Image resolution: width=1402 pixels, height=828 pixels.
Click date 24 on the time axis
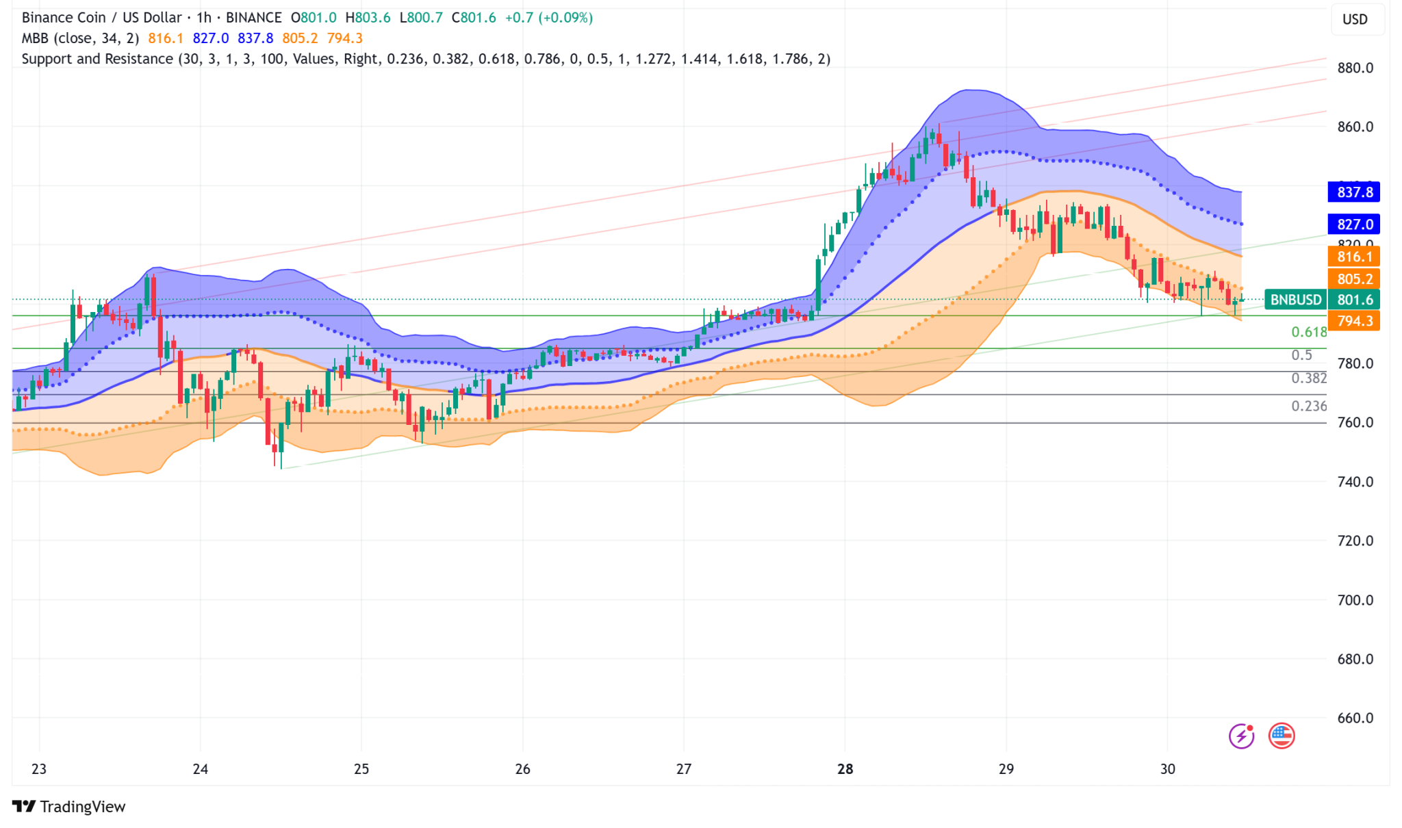coord(200,769)
